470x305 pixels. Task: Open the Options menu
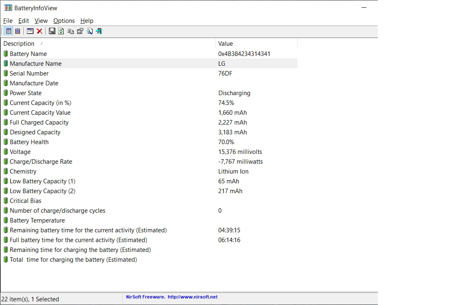tap(64, 21)
